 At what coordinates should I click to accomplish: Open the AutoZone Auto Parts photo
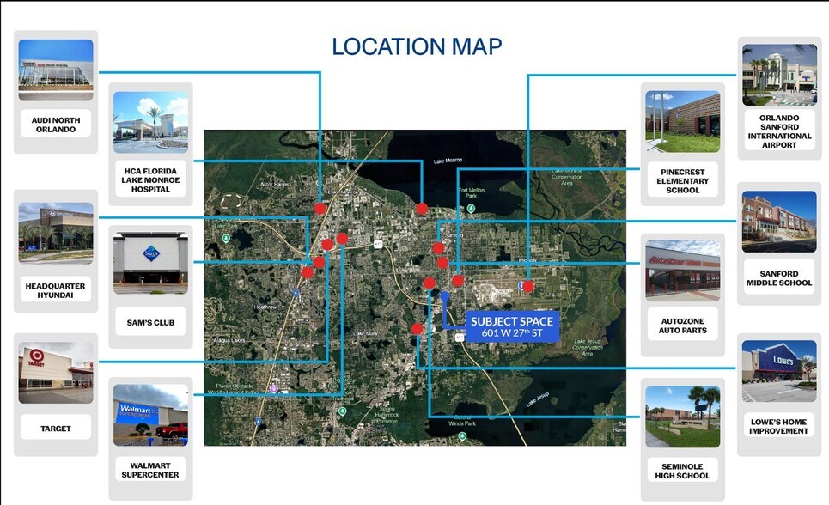click(683, 271)
